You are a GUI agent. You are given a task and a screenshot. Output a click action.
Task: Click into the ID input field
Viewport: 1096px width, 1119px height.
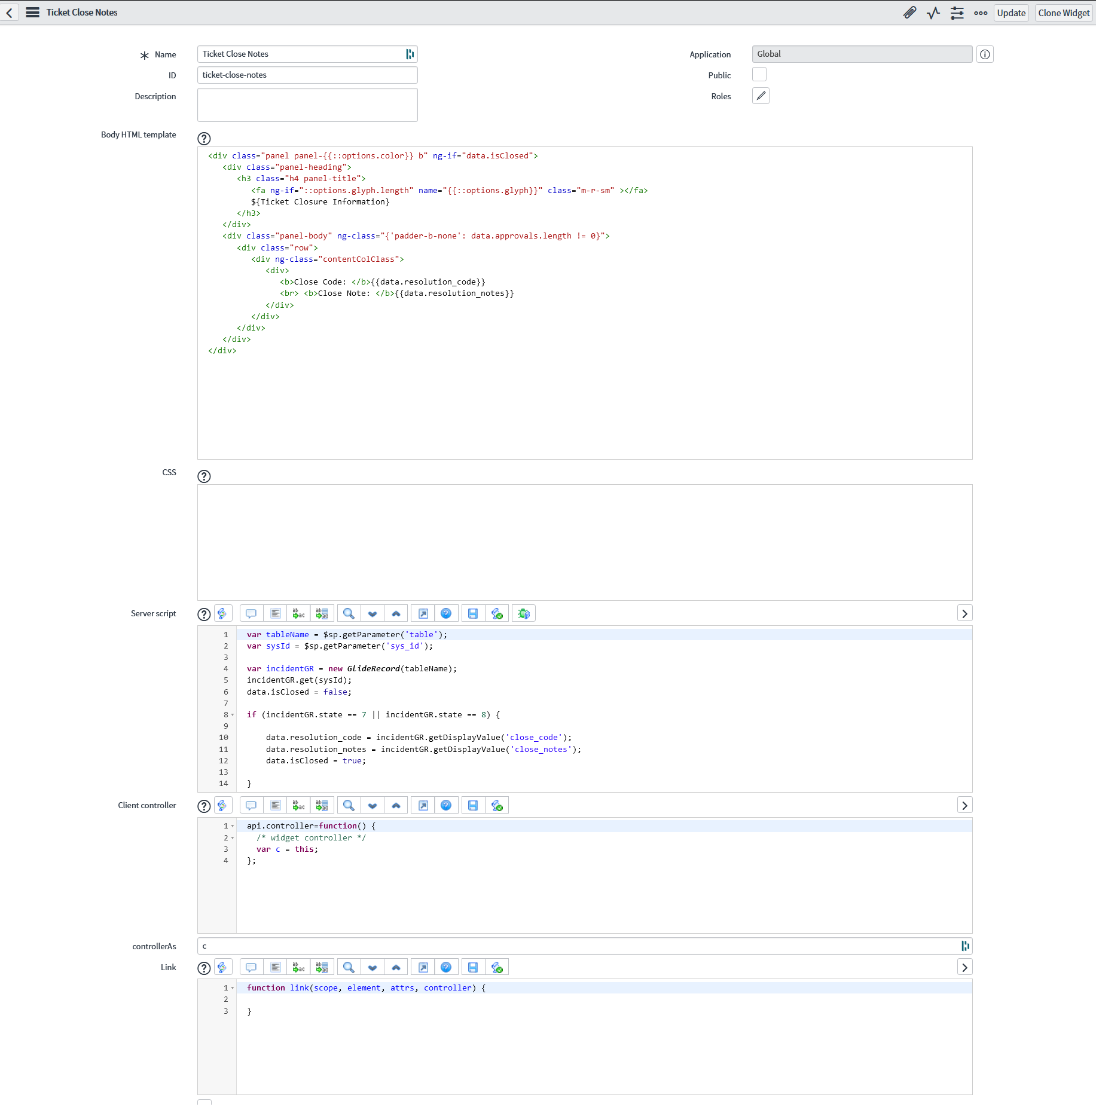tap(307, 75)
